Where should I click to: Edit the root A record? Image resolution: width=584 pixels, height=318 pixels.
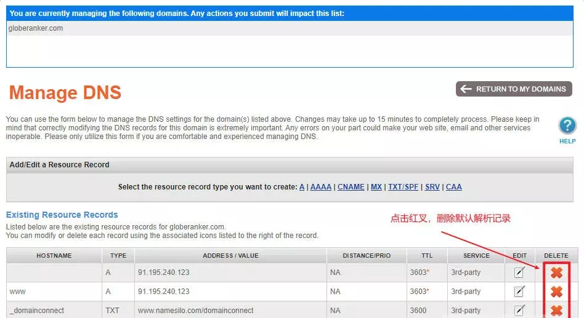tap(519, 272)
